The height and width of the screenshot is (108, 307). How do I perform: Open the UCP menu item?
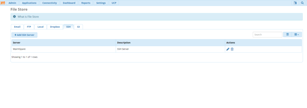point(114,3)
